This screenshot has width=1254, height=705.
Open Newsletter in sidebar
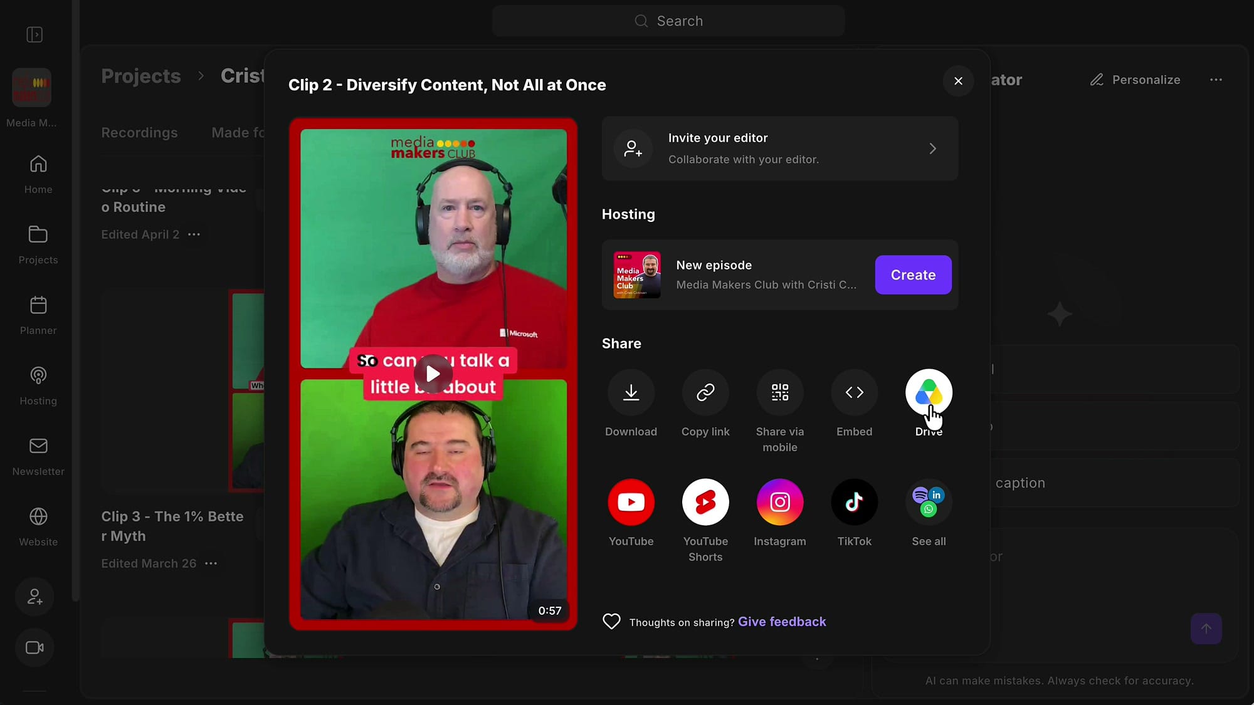pos(38,456)
